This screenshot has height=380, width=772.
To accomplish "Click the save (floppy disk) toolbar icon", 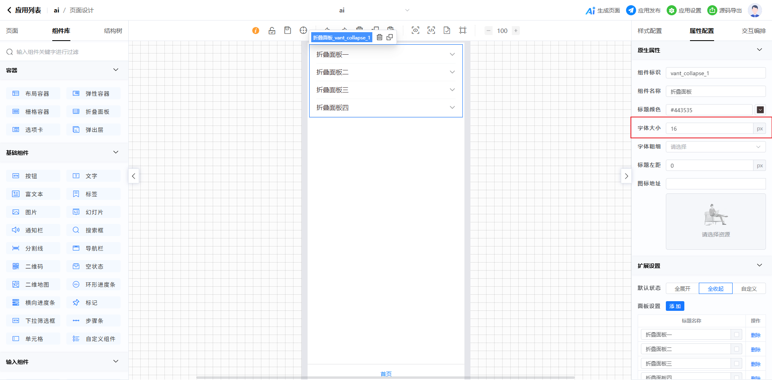I will pos(287,31).
